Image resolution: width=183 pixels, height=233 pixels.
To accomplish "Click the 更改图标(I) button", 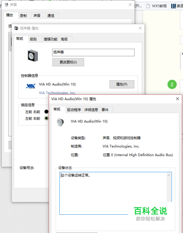I will tap(68, 62).
